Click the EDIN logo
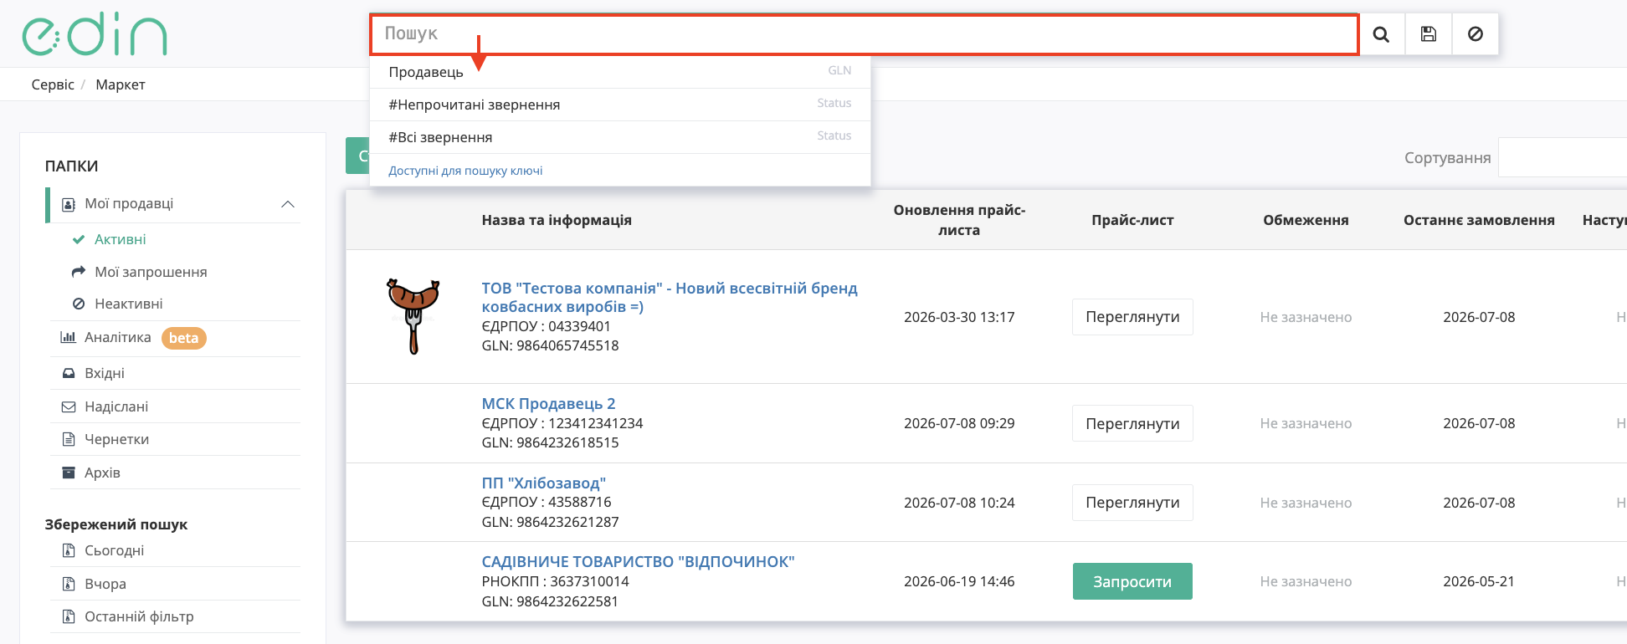This screenshot has width=1627, height=644. [x=95, y=34]
